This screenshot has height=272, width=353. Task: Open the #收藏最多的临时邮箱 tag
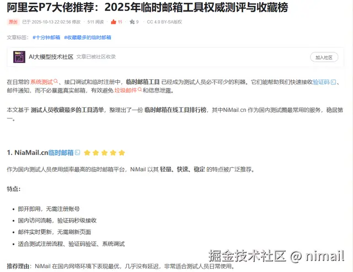88,37
